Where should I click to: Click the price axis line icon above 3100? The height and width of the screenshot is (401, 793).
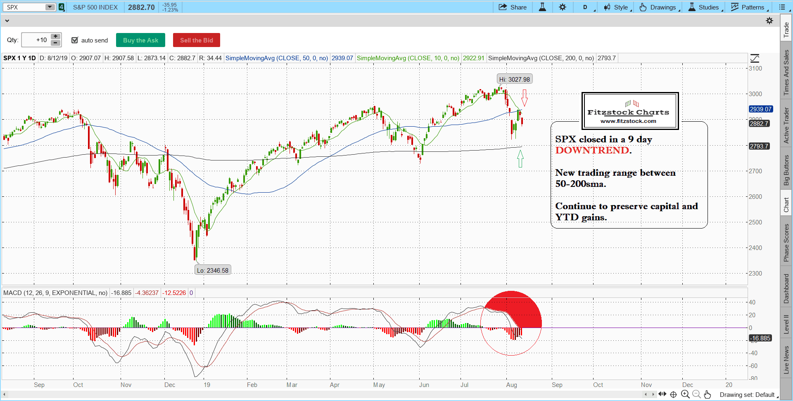[x=755, y=58]
